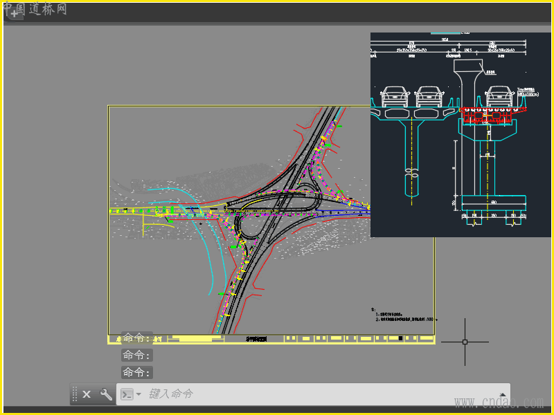
Task: Focus the 键入命令 command input field
Action: tap(312, 394)
